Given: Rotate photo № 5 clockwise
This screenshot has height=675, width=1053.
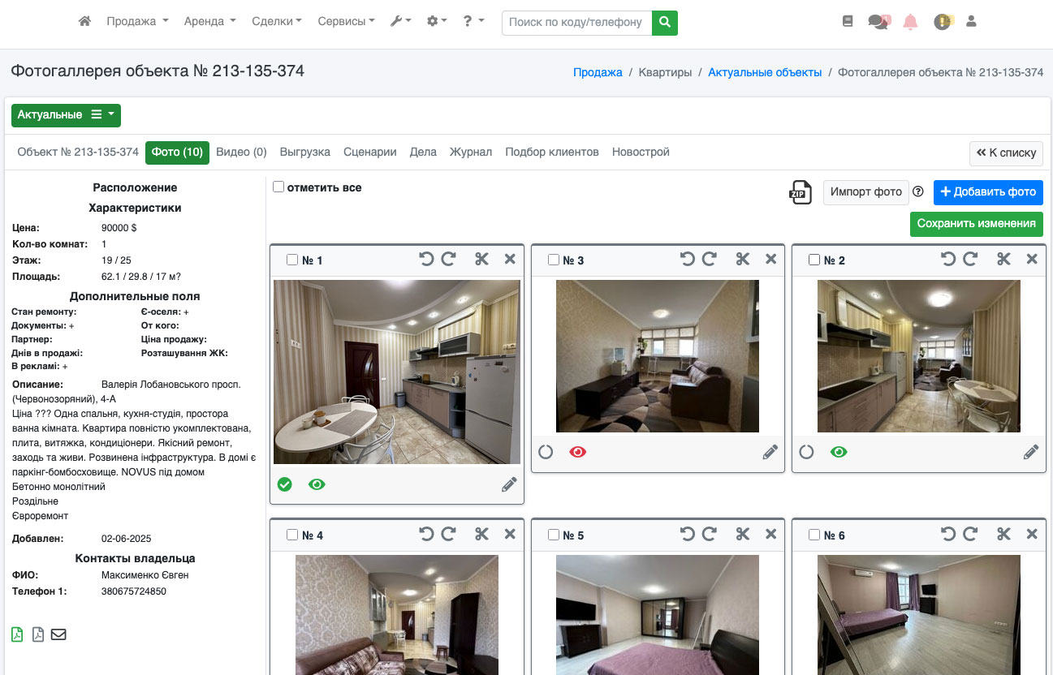Looking at the screenshot, I should pyautogui.click(x=709, y=534).
